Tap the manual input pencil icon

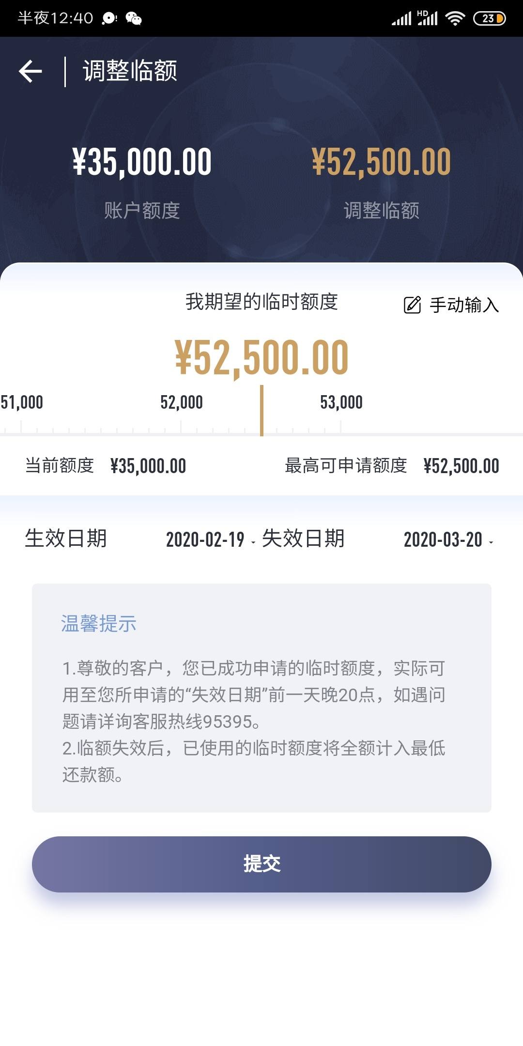(x=412, y=305)
